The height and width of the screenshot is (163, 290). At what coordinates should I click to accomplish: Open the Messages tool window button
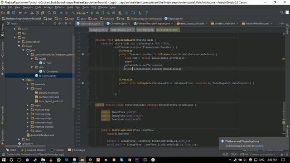point(77,150)
